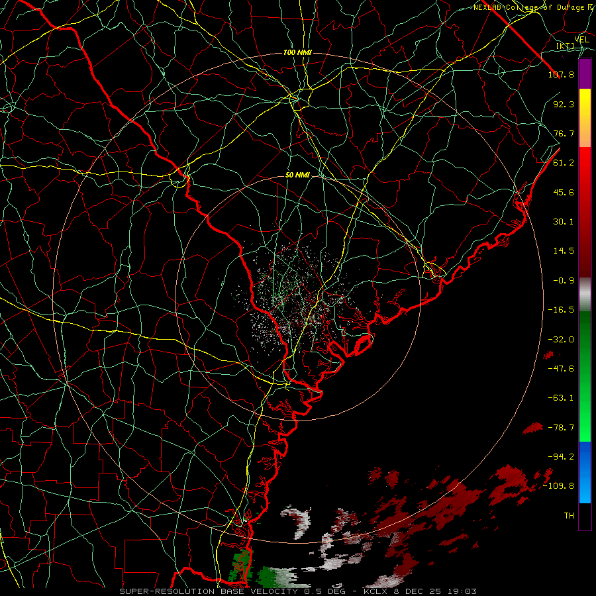Click the -47.6 legend value

[x=561, y=369]
